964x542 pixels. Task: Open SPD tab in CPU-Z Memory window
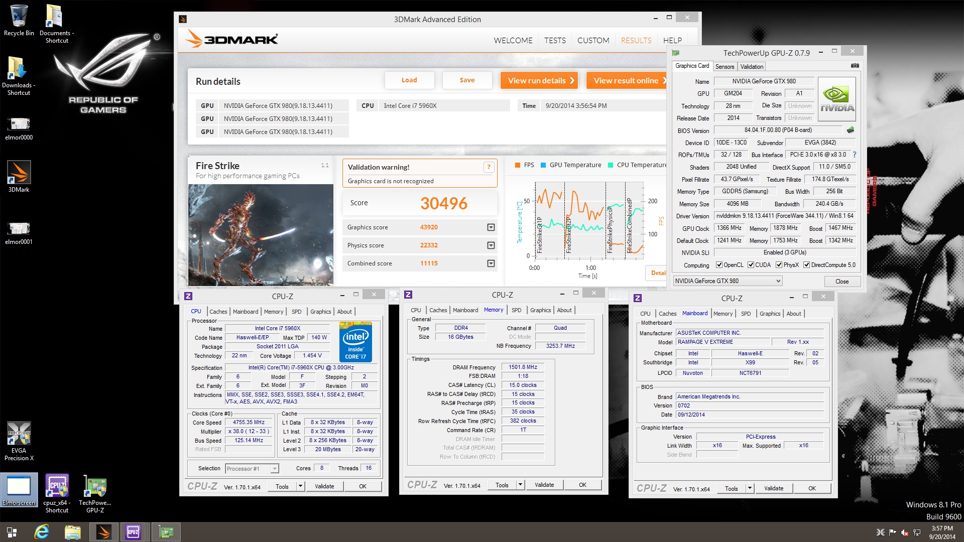point(516,310)
